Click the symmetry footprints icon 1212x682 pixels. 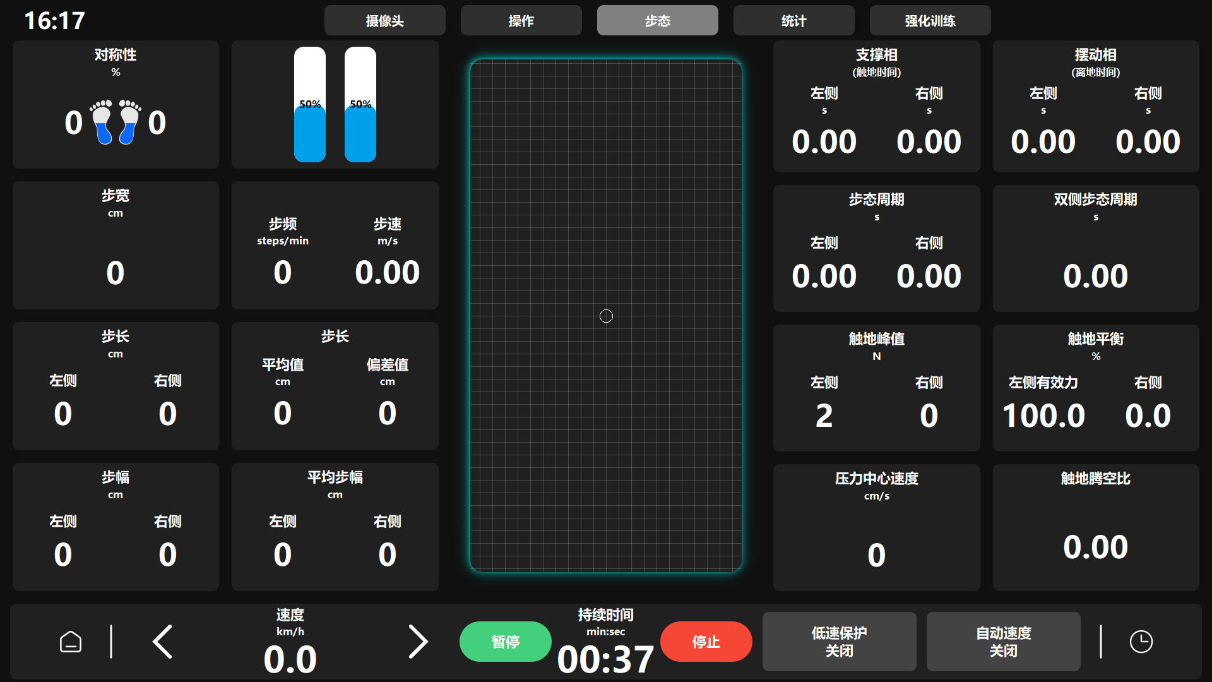pos(116,122)
